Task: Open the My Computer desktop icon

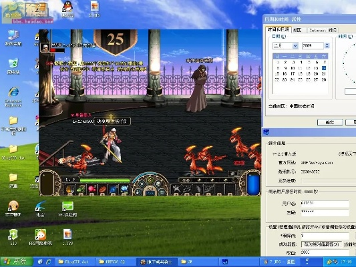Action: 13,37
